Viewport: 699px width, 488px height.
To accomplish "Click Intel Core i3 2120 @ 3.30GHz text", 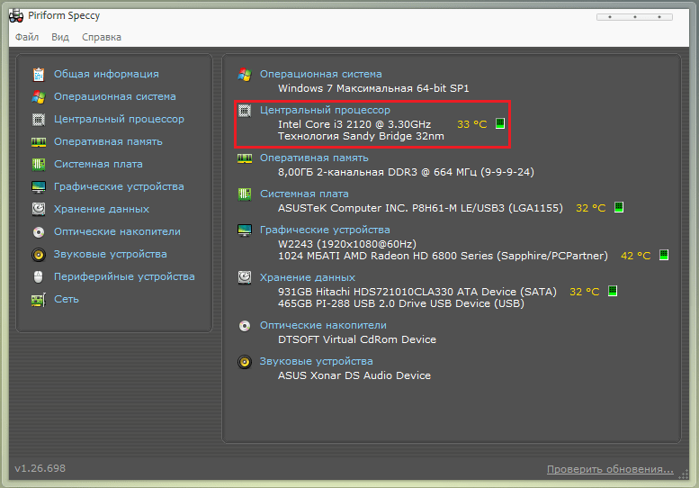I will pos(354,124).
